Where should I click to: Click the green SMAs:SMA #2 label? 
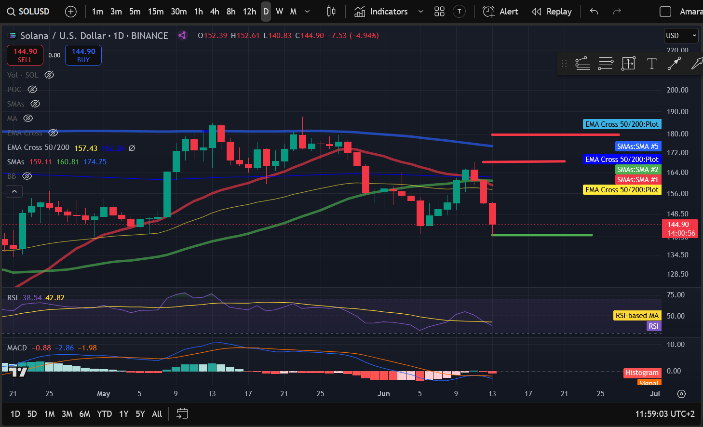coord(638,170)
